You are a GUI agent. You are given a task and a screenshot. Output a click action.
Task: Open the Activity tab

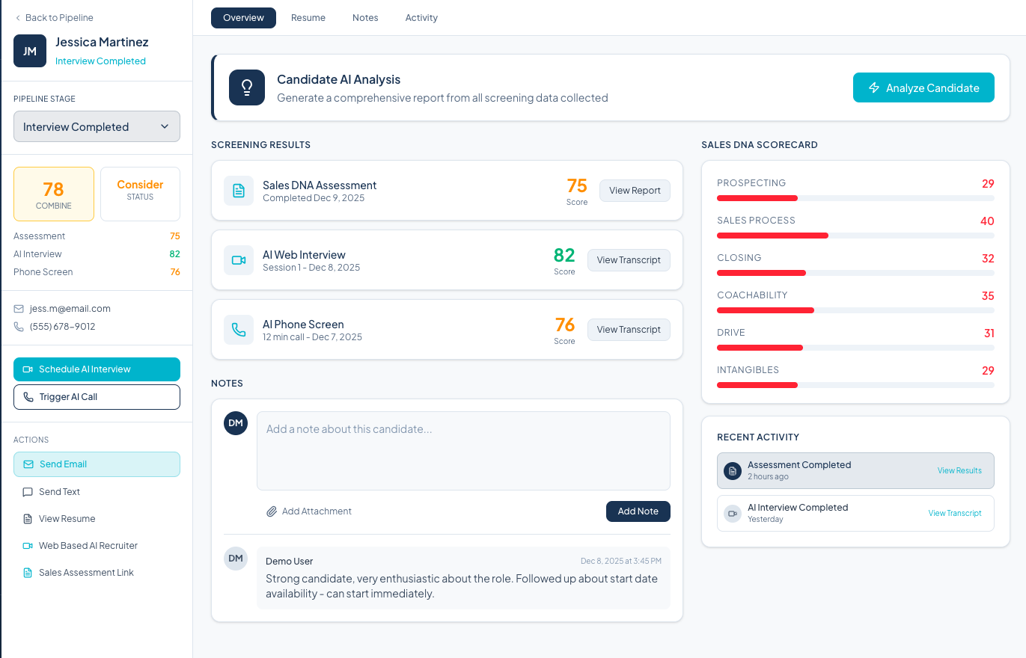click(x=421, y=17)
